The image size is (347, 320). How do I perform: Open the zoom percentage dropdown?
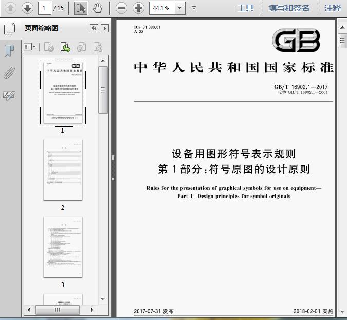[x=180, y=8]
